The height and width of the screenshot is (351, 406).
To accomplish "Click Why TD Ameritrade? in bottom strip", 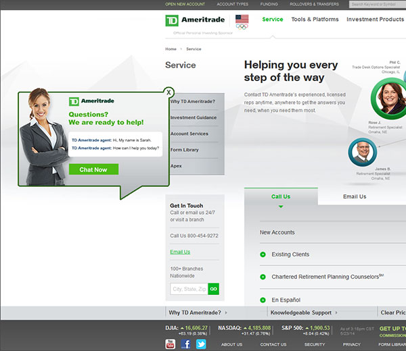I will [195, 313].
